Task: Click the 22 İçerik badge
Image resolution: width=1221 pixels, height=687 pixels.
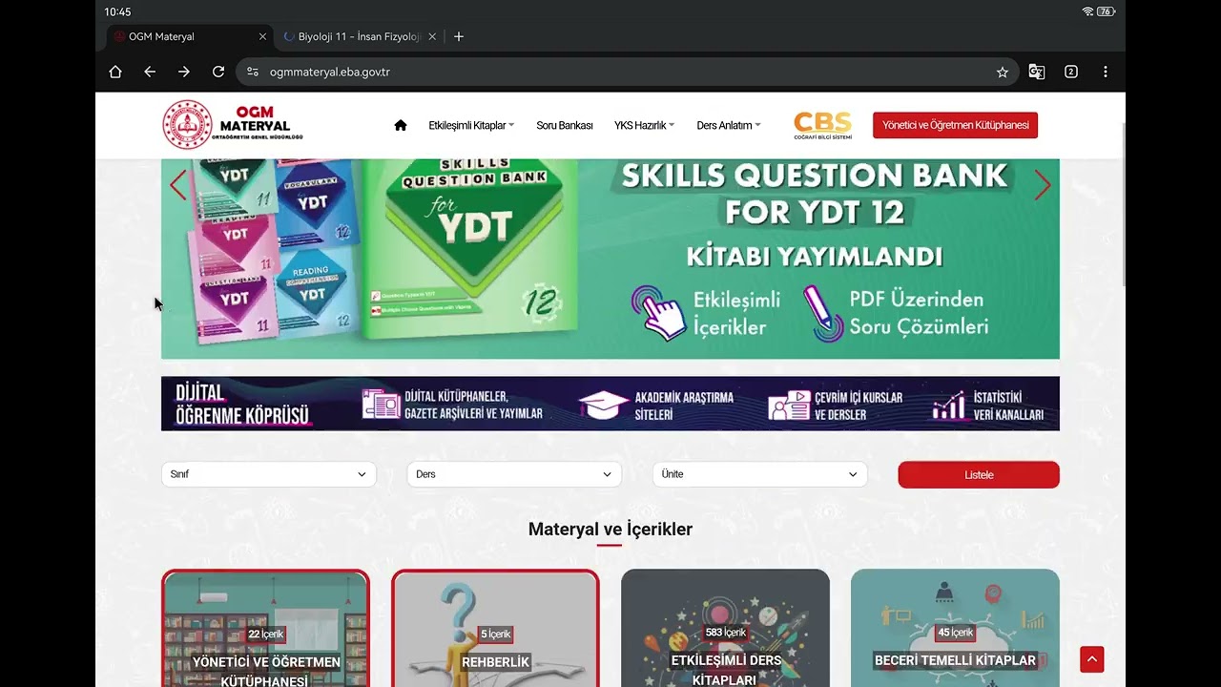Action: pos(266,634)
